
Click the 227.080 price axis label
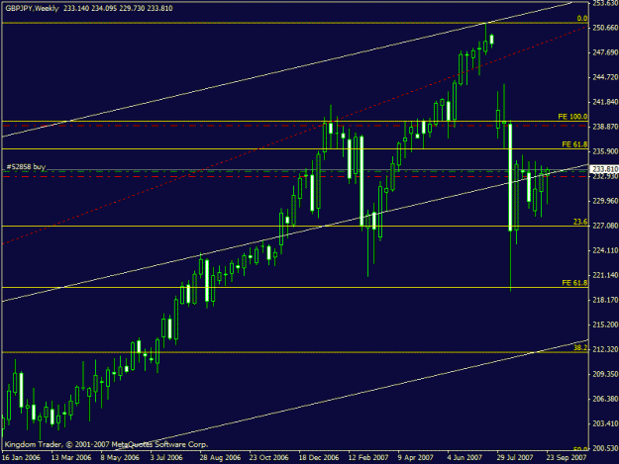click(605, 226)
